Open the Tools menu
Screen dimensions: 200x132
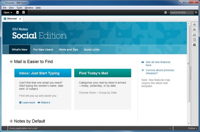click(19, 8)
